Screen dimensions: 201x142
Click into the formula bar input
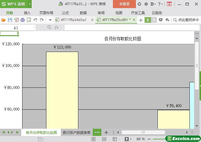pyautogui.click(x=132, y=28)
